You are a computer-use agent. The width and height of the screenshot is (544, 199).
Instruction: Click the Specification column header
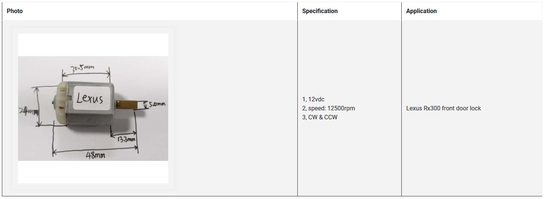319,11
